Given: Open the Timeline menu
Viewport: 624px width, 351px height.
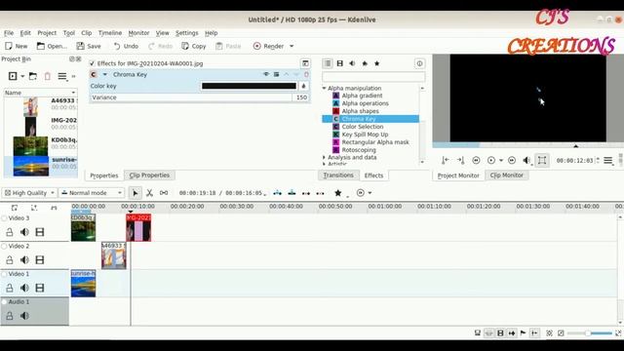Looking at the screenshot, I should 110,33.
